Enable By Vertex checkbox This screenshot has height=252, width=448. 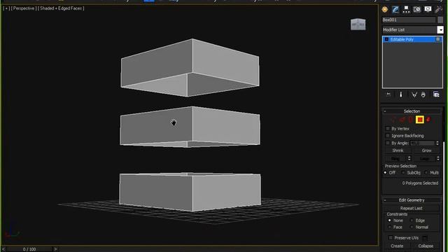(x=388, y=129)
